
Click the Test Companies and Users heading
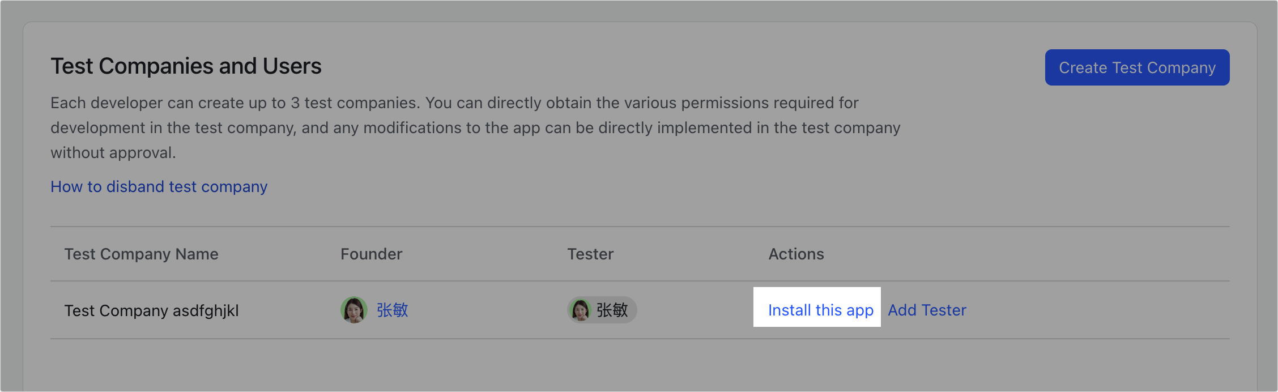(186, 66)
